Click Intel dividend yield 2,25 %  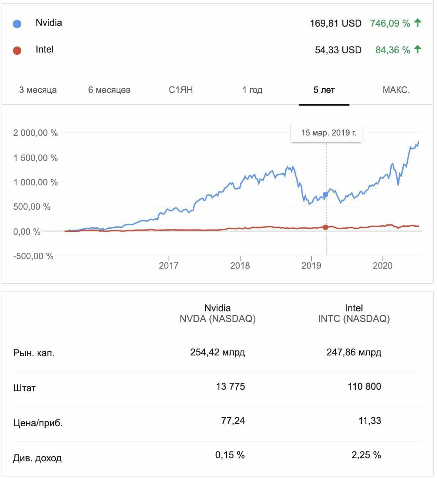pyautogui.click(x=366, y=455)
